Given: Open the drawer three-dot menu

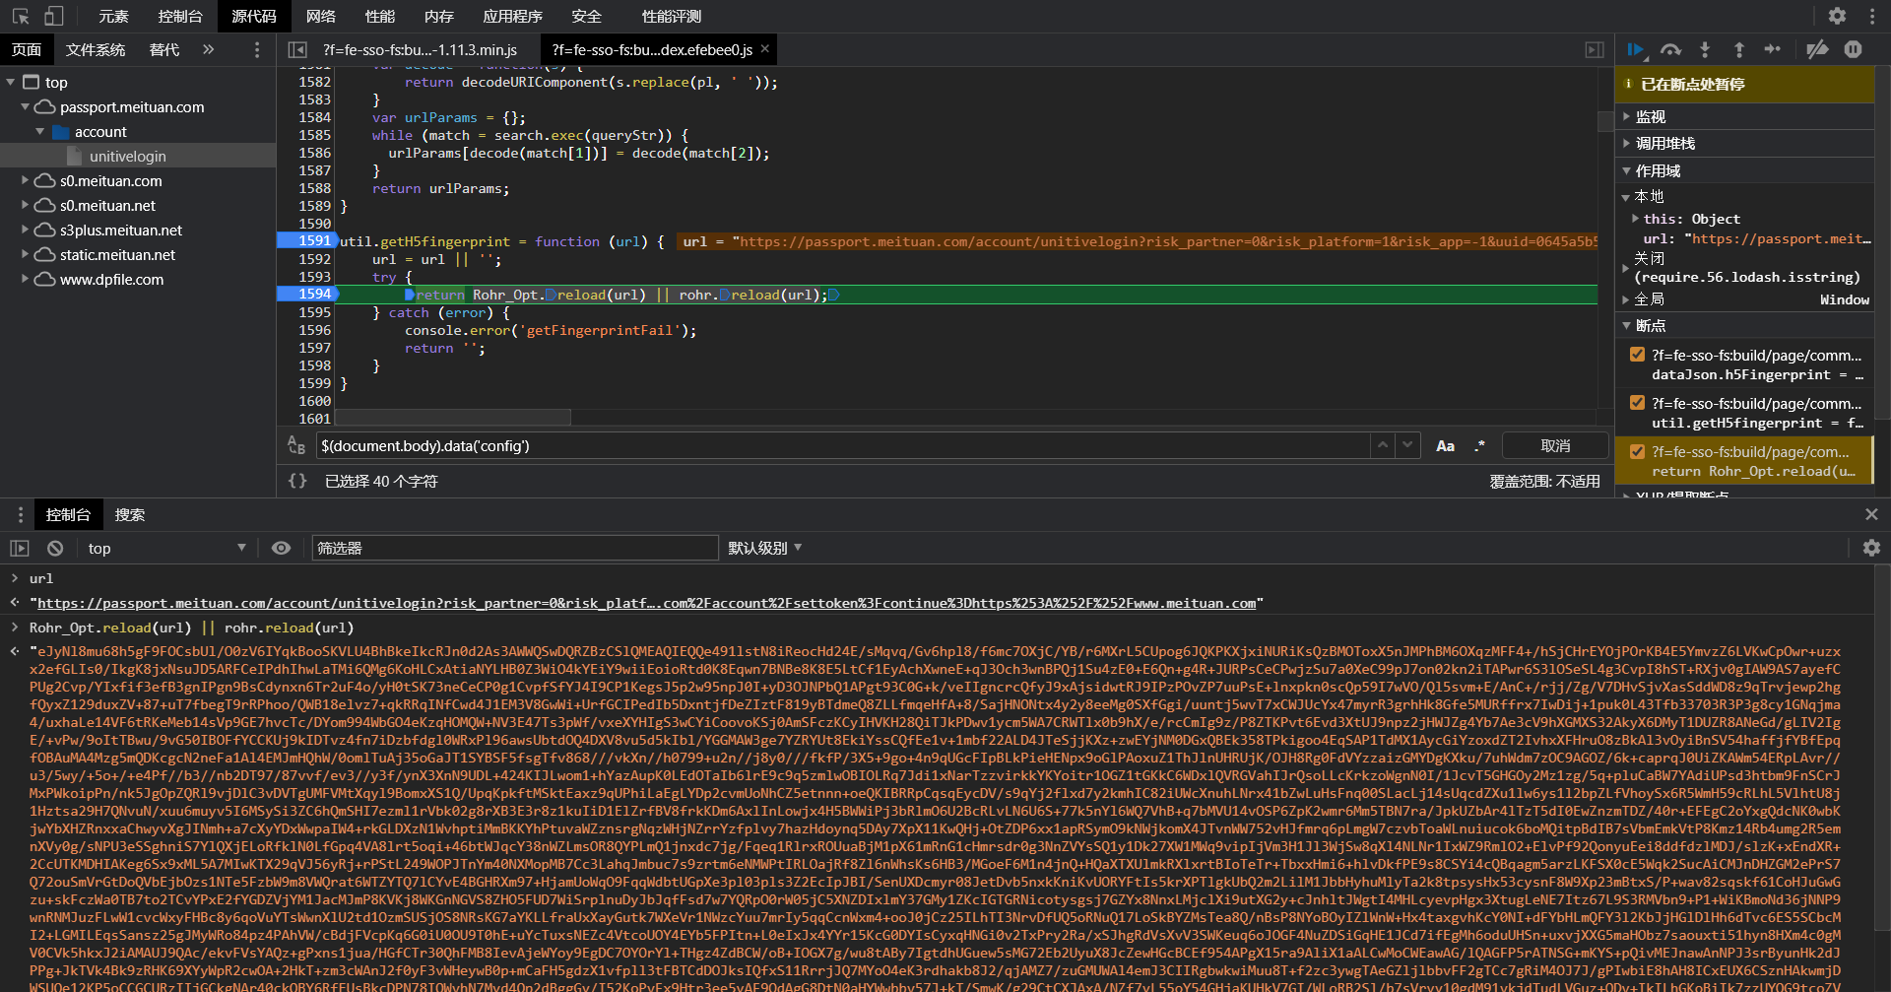Looking at the screenshot, I should tap(20, 514).
